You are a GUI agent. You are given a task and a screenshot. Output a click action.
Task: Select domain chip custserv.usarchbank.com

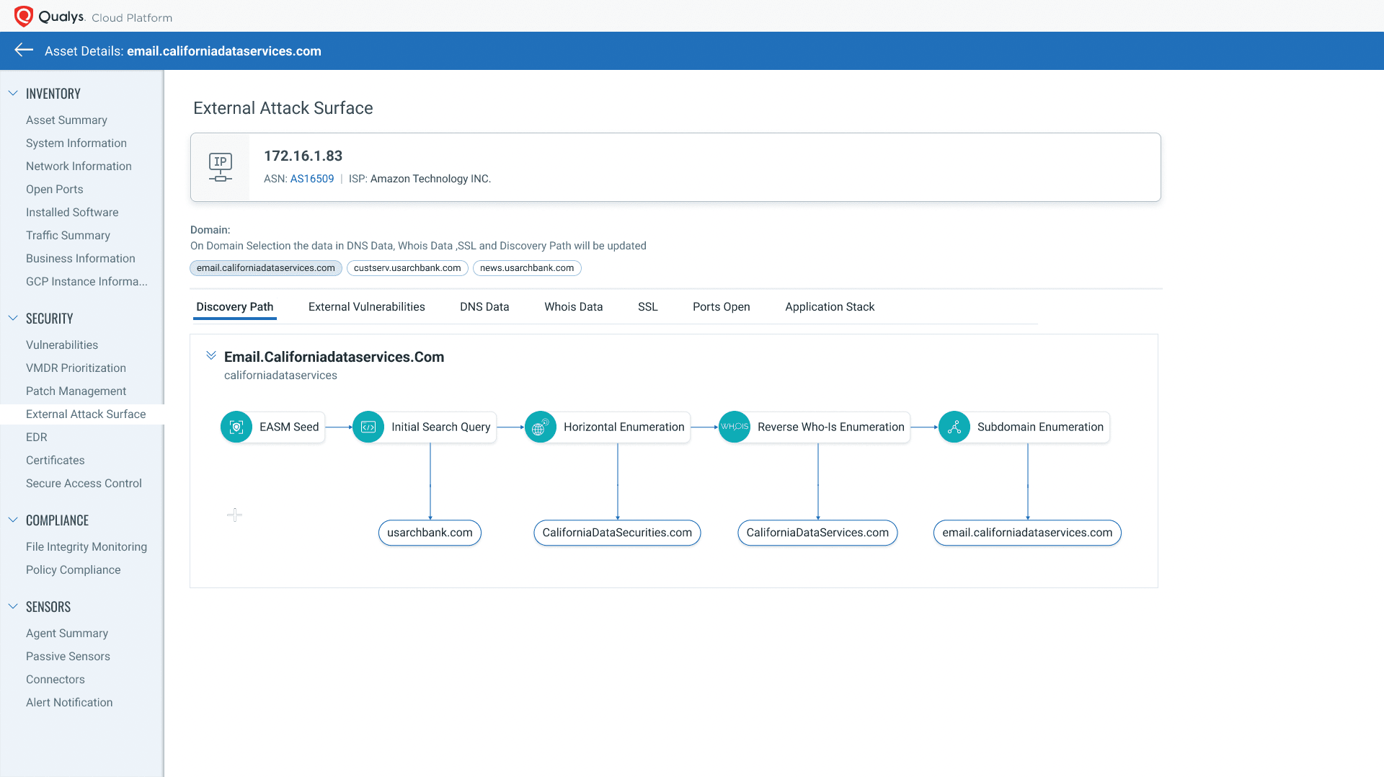(x=407, y=268)
